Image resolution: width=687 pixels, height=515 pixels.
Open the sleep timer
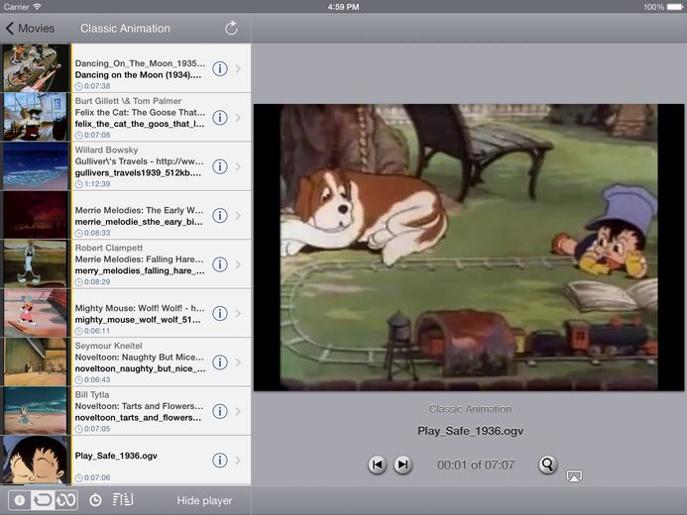tap(95, 500)
